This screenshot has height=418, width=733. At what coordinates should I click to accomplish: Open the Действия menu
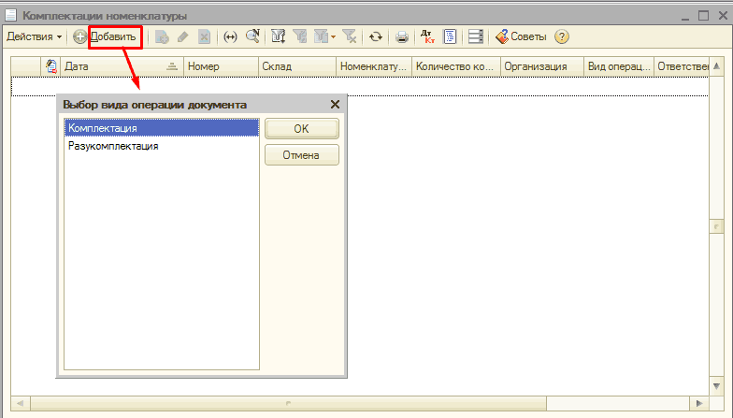point(34,36)
